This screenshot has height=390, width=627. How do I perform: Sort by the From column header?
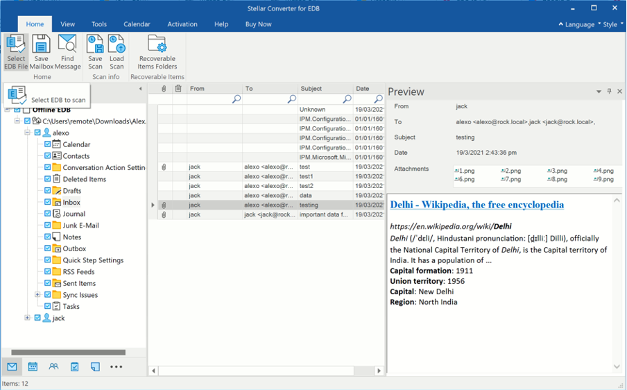(x=215, y=88)
